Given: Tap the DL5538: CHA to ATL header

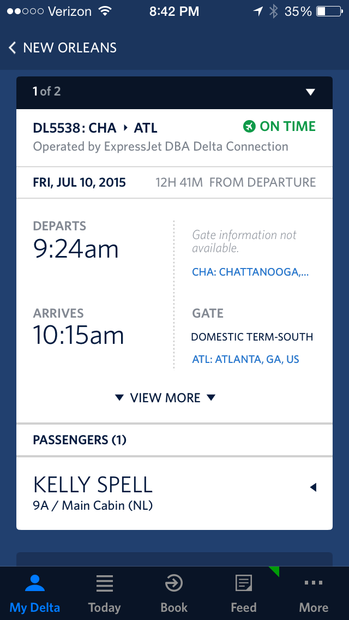Looking at the screenshot, I should coord(95,128).
